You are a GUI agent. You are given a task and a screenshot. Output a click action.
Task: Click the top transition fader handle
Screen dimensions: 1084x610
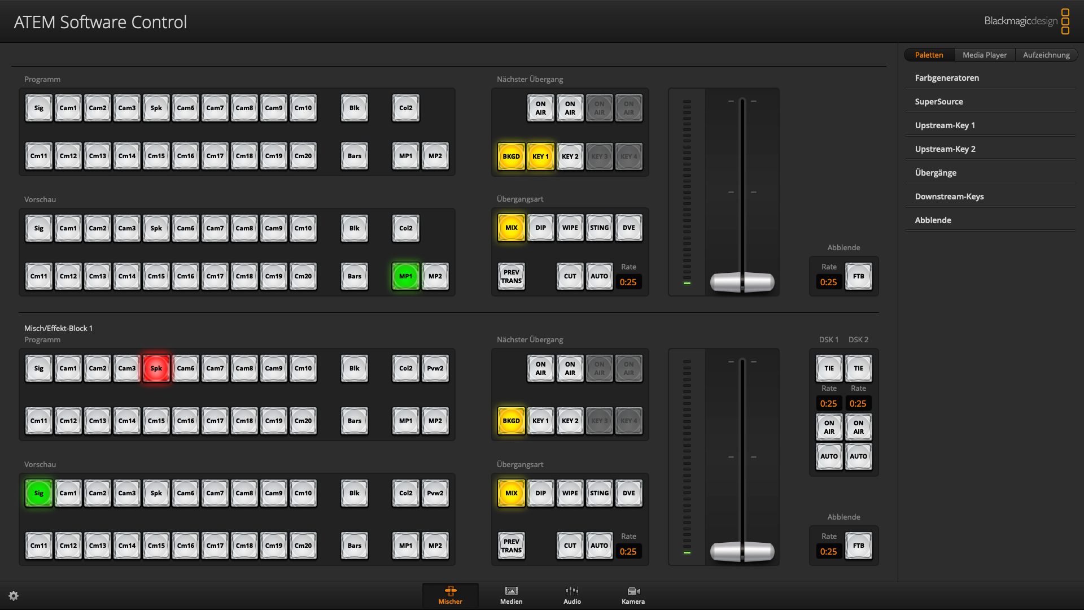[x=742, y=281]
